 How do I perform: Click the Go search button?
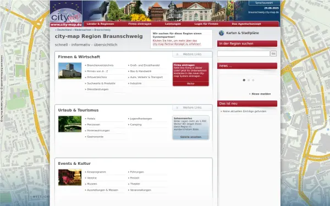(273, 54)
